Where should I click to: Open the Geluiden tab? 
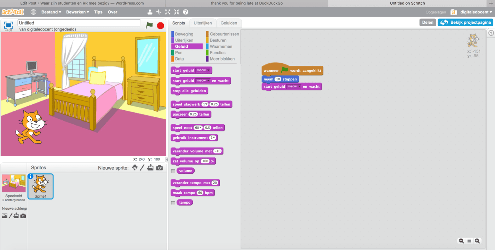[229, 23]
